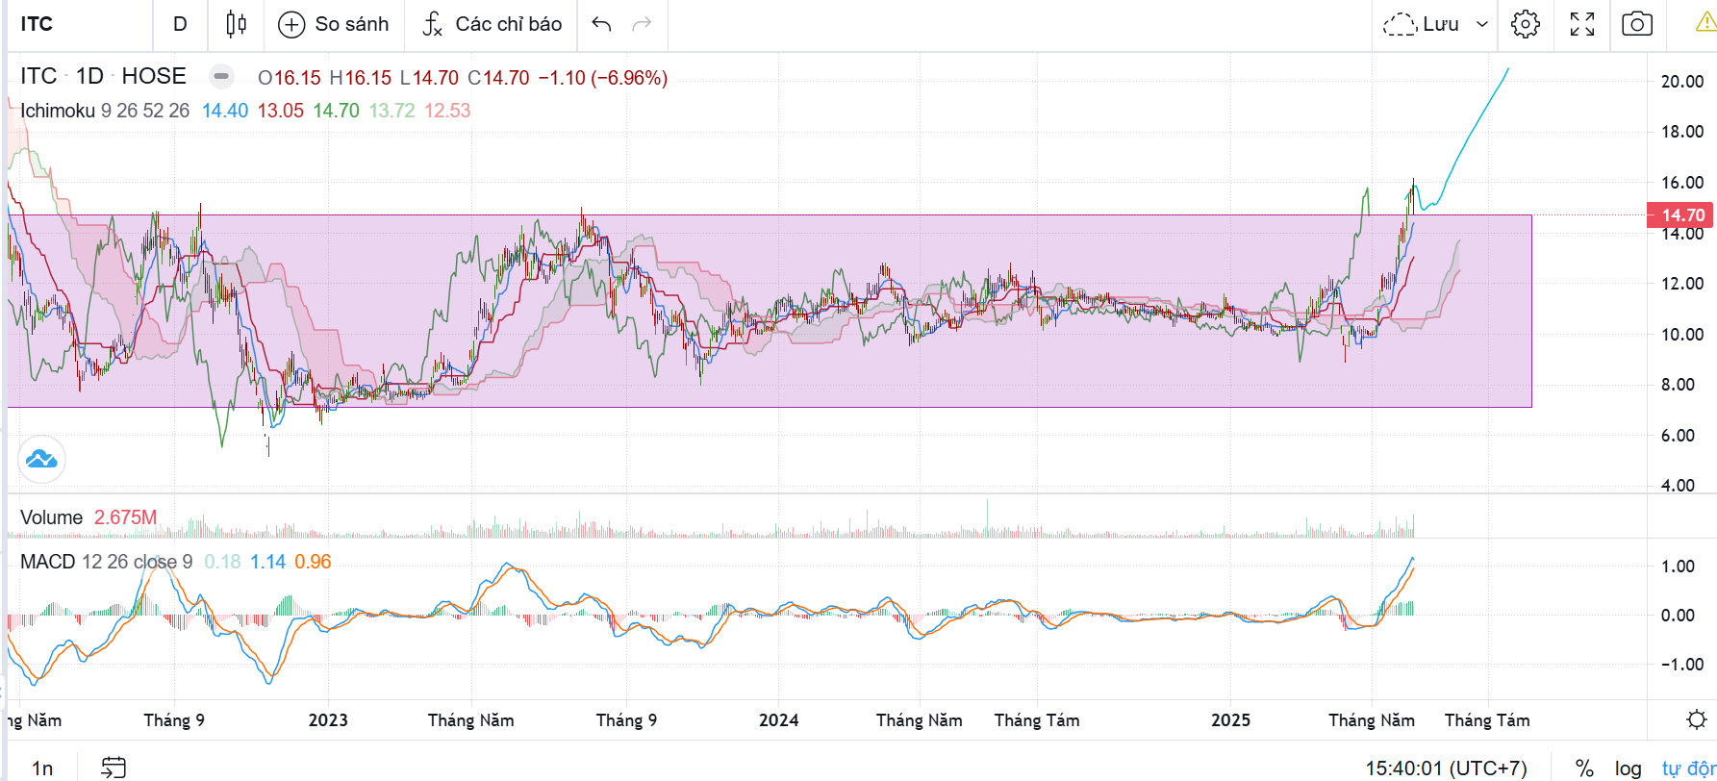The image size is (1717, 781).
Task: Click the 2025 time axis label
Action: point(1230,720)
